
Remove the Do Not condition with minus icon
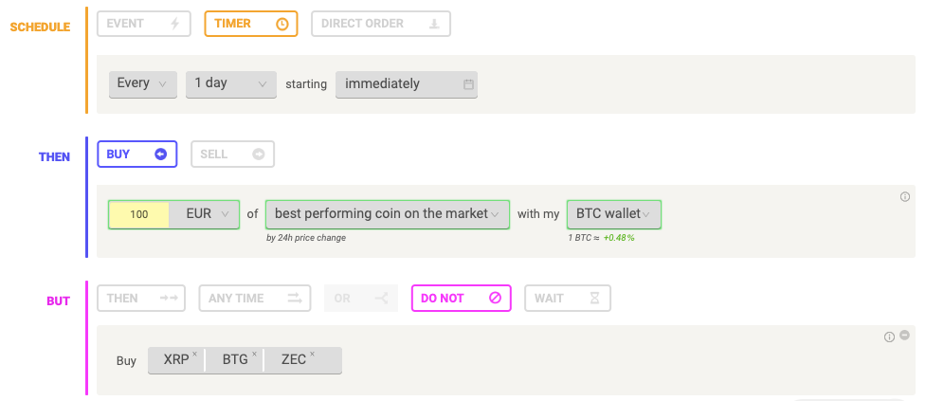[x=905, y=335]
